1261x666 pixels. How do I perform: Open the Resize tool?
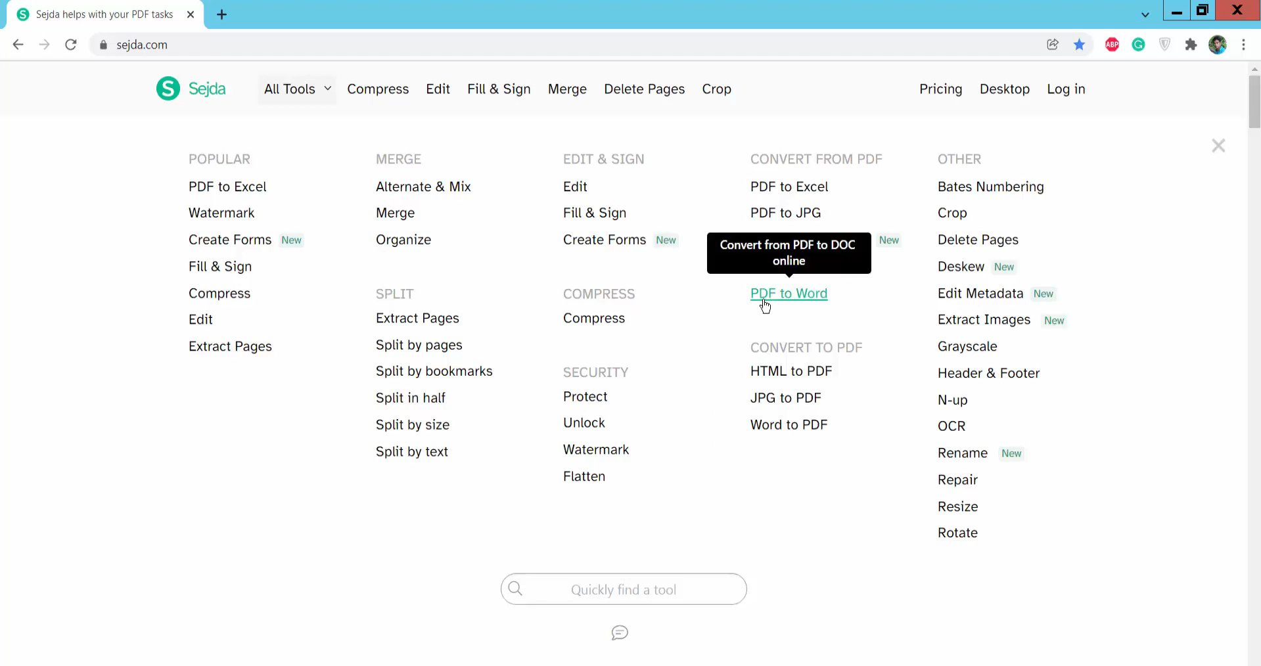(x=957, y=506)
